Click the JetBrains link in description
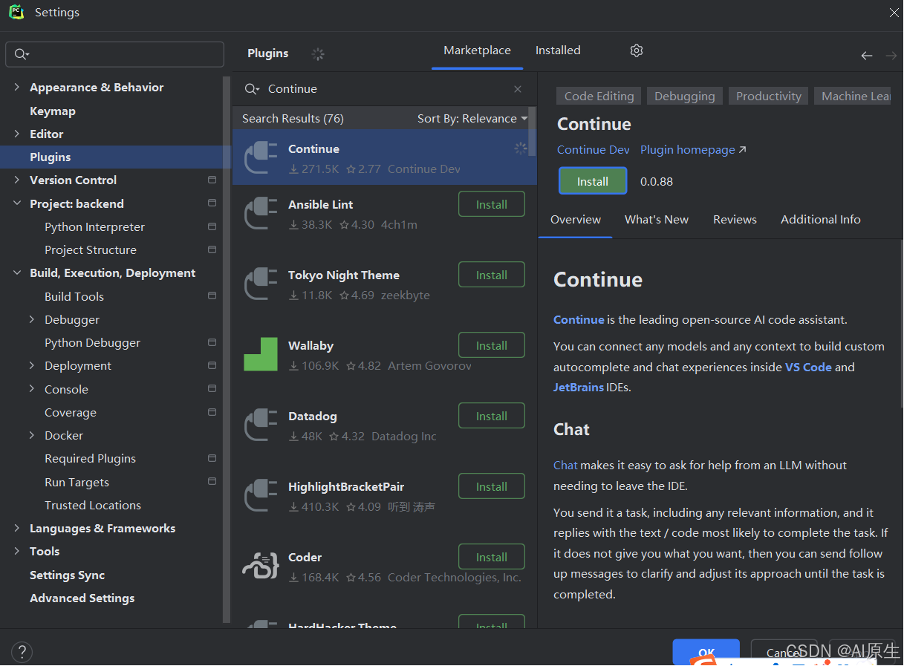Screen dimensions: 904x666 click(x=579, y=388)
